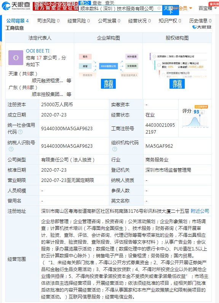The image size is (219, 303).
Task: Click the 注册地址 address text
Action: click(x=115, y=211)
